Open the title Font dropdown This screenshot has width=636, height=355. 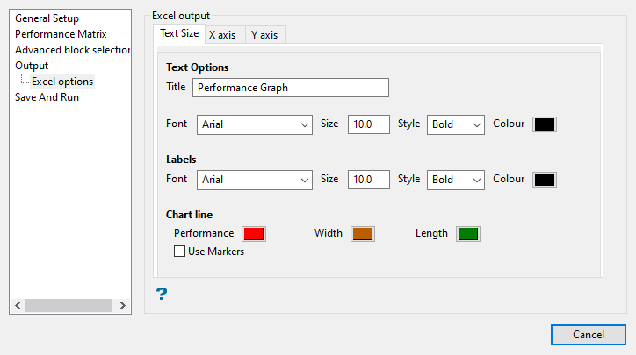pos(255,124)
